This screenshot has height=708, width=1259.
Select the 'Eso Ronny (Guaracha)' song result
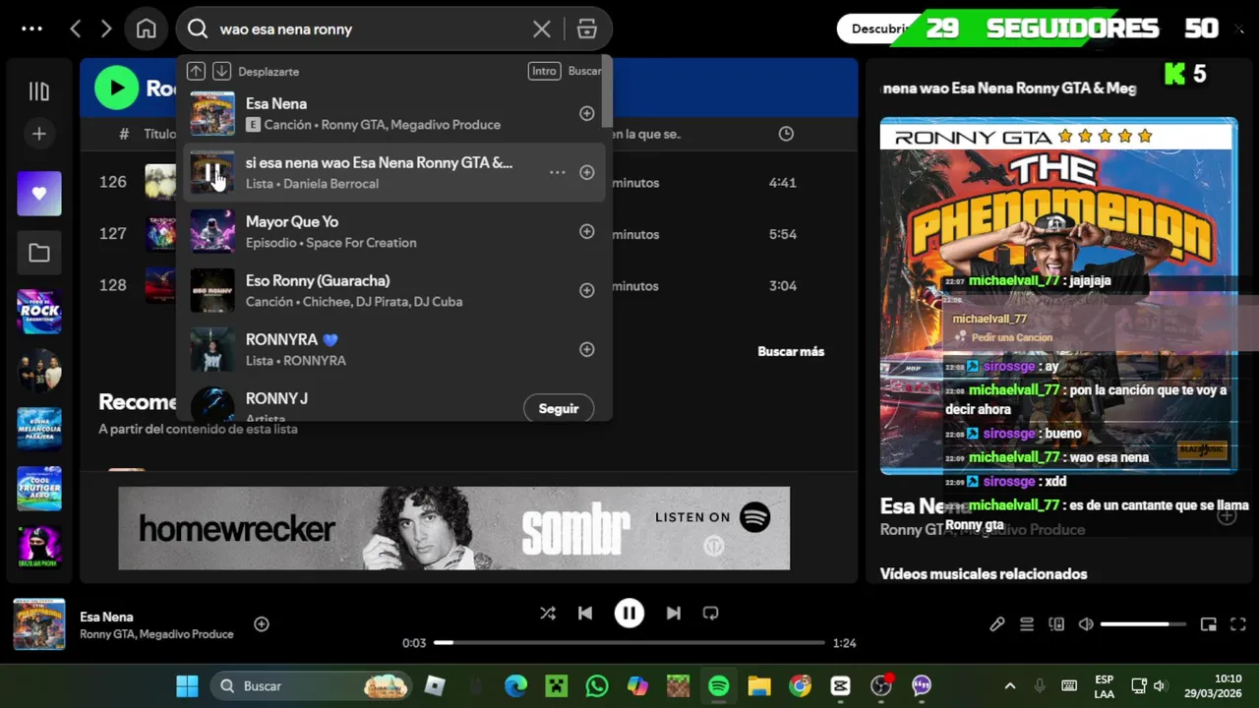393,290
